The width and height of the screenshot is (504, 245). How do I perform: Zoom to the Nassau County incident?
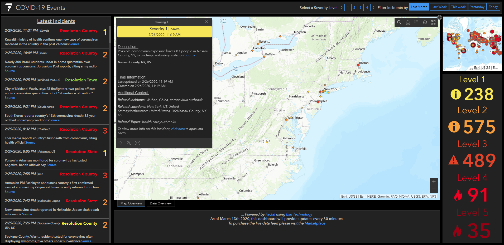point(129,143)
